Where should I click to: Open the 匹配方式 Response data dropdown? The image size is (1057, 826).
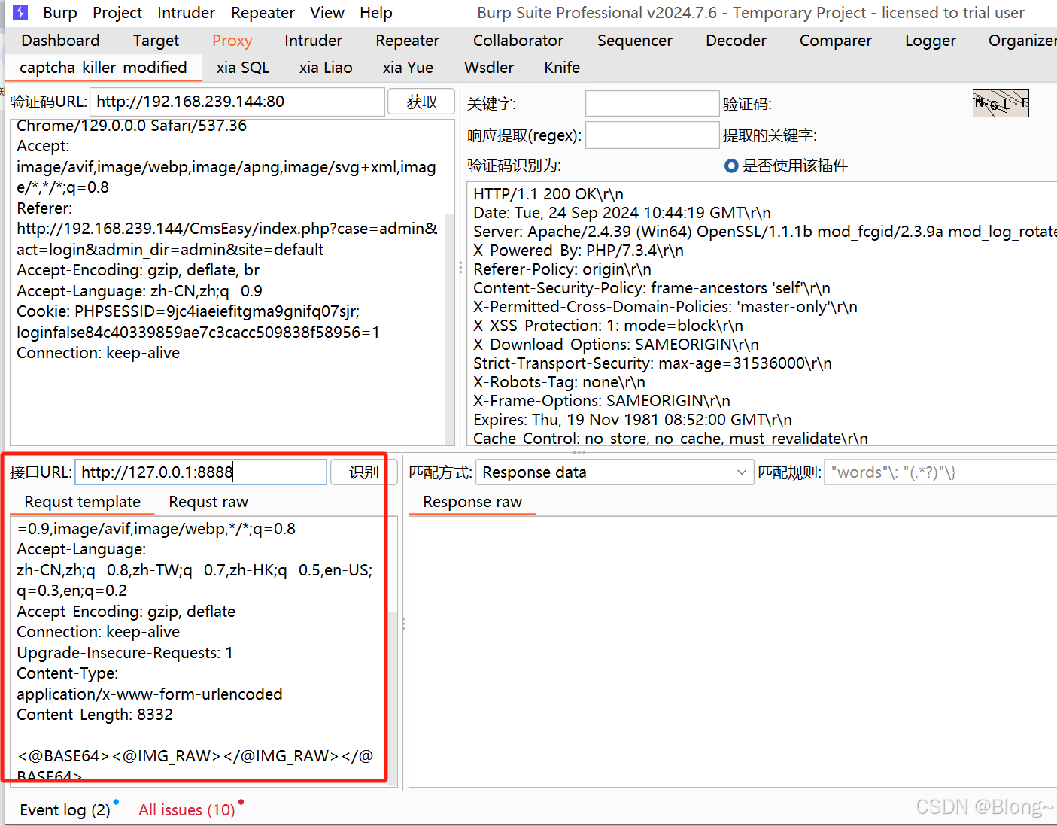pos(615,472)
